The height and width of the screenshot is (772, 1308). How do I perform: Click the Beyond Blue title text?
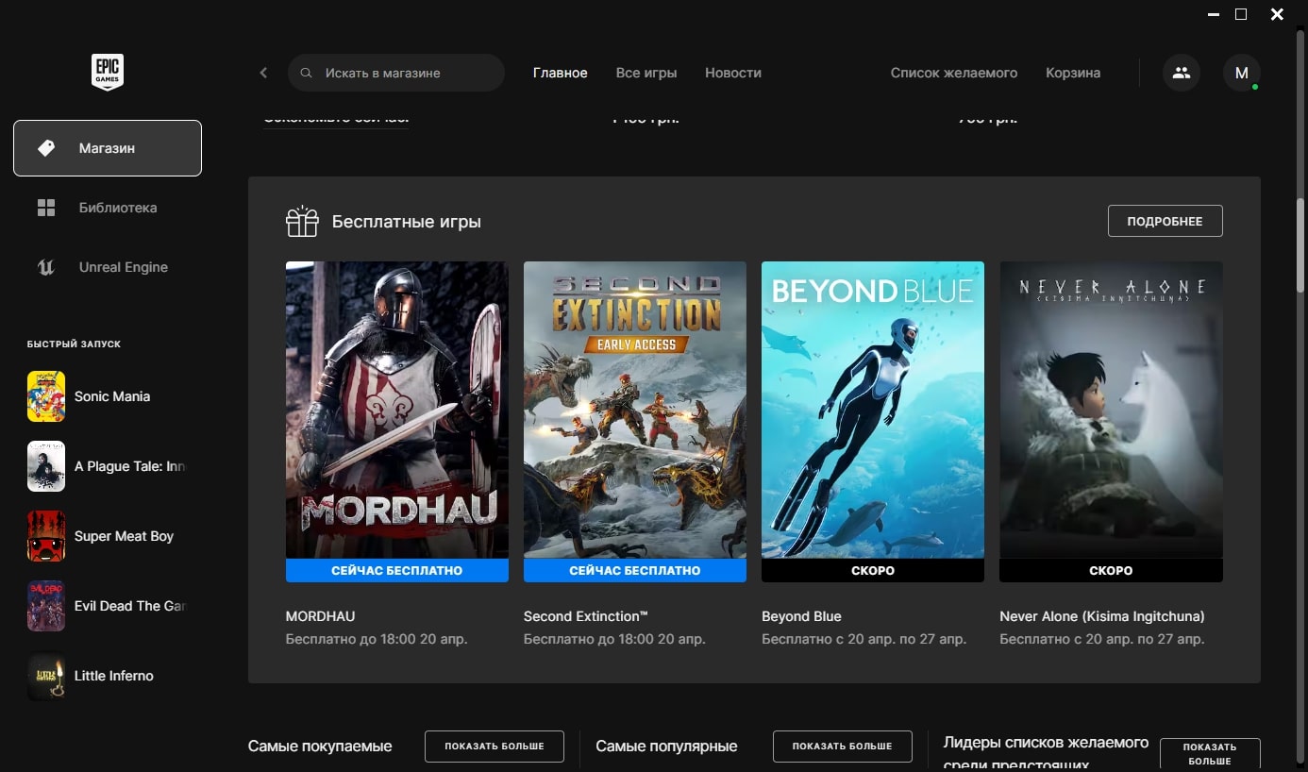[801, 616]
